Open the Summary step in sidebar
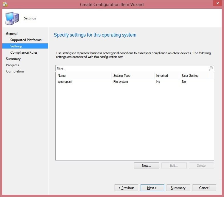Image resolution: width=224 pixels, height=197 pixels. pyautogui.click(x=13, y=59)
